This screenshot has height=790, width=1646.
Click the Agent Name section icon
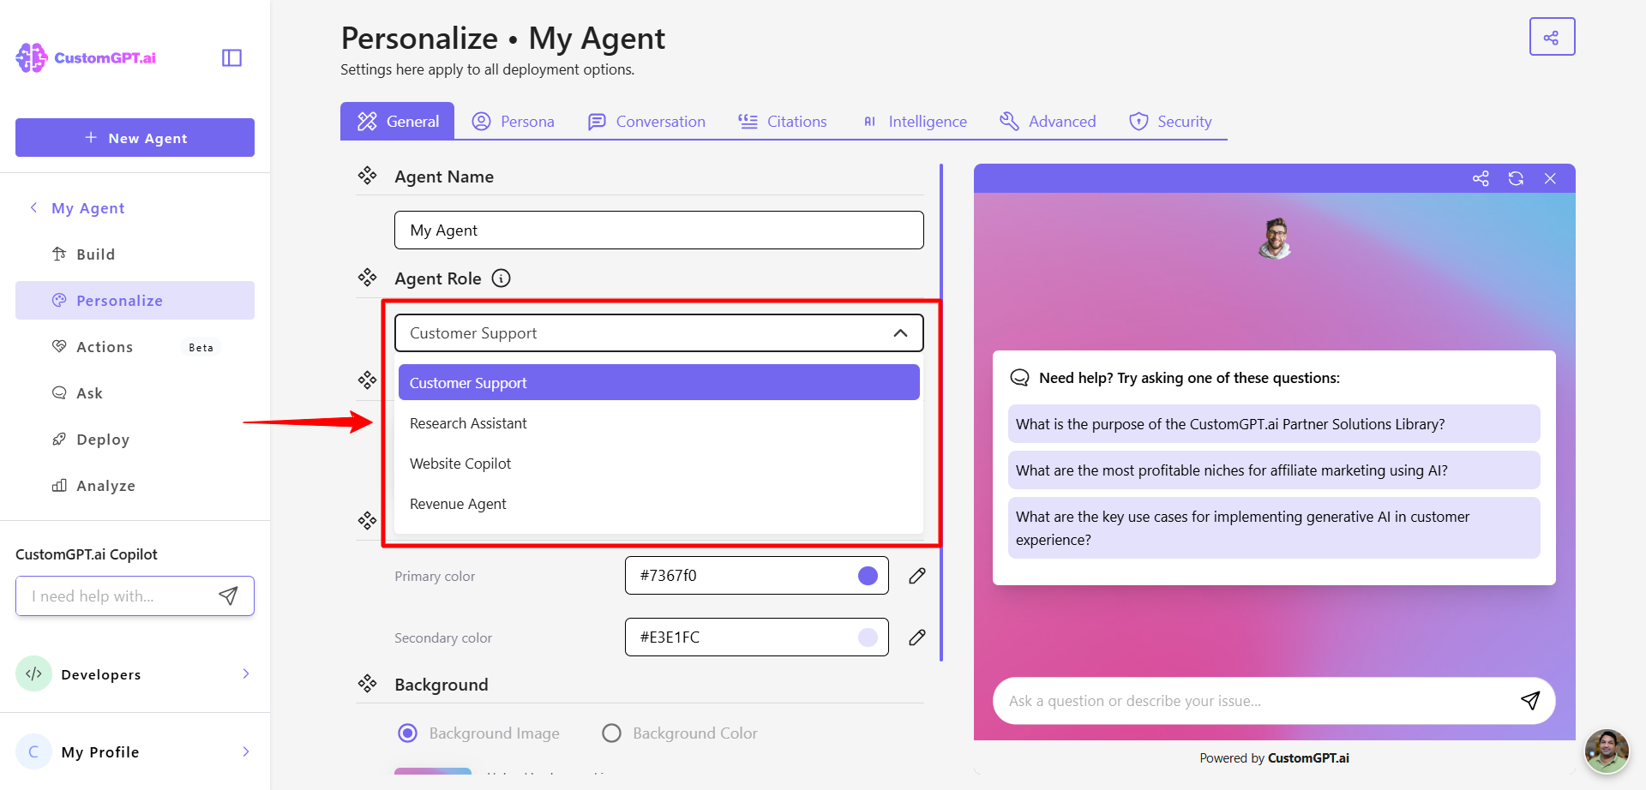367,176
